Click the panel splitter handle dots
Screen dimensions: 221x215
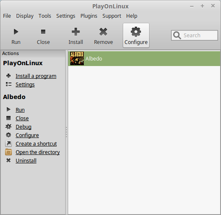coord(66,132)
